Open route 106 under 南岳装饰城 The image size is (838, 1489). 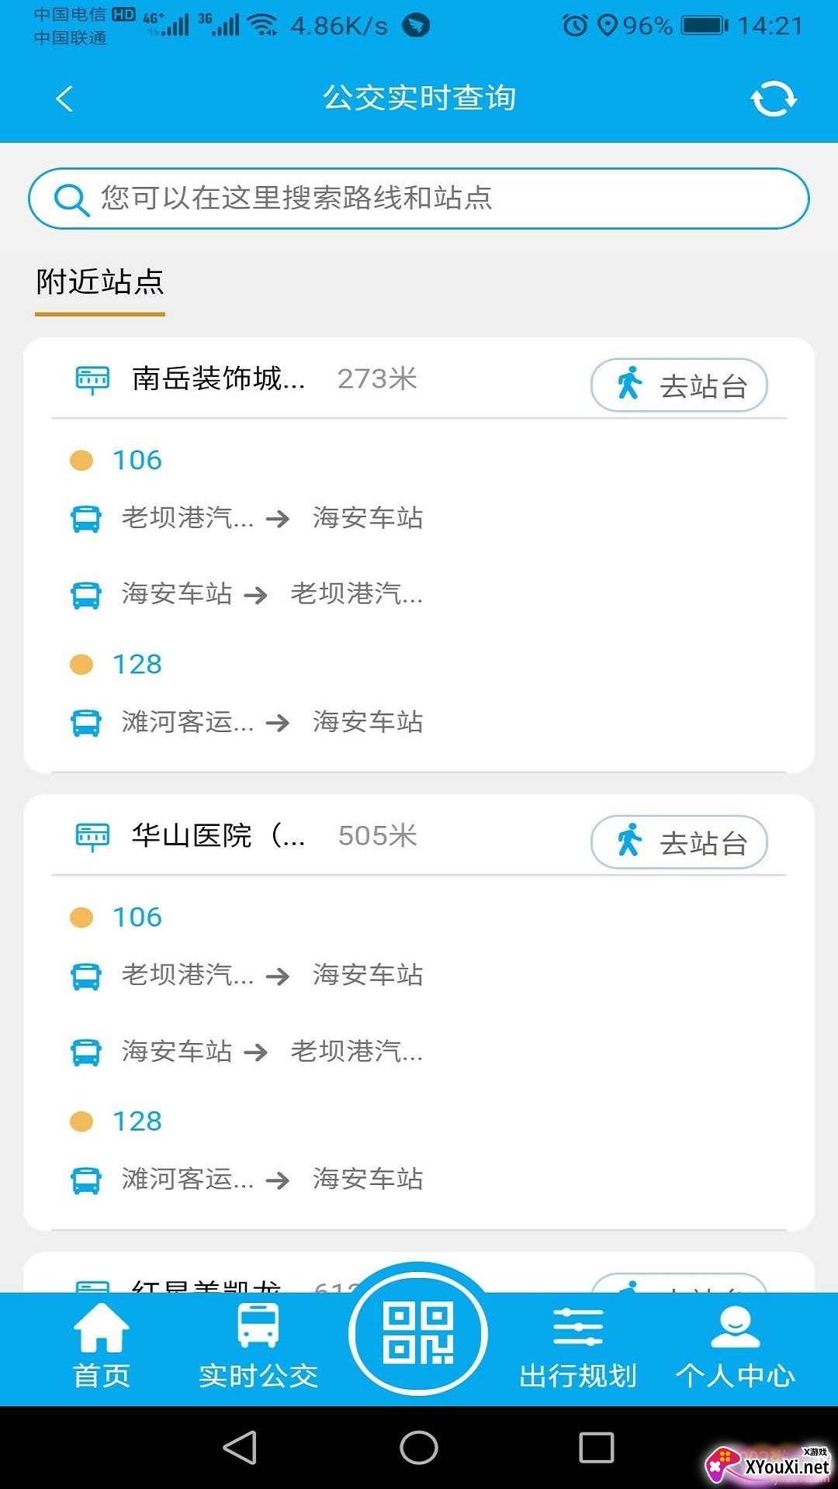click(137, 461)
